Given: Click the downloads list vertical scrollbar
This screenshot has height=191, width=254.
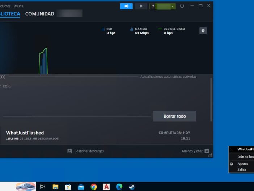Looking at the screenshot, I should [x=211, y=100].
